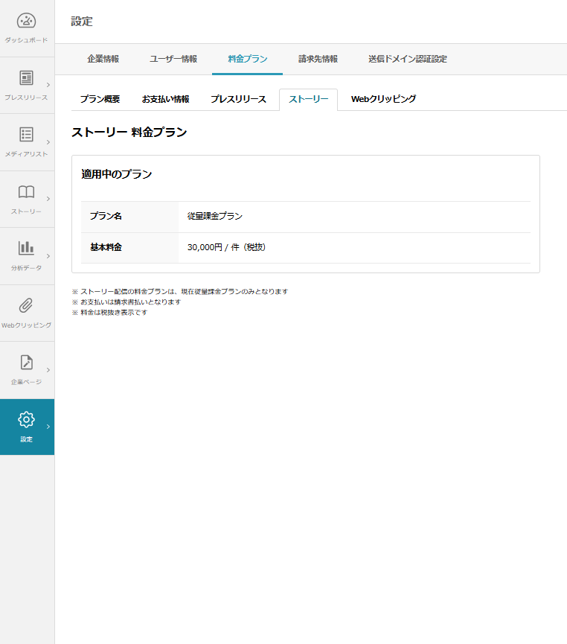Open the ダッシュボード gauge icon
This screenshot has width=567, height=644.
point(27,22)
